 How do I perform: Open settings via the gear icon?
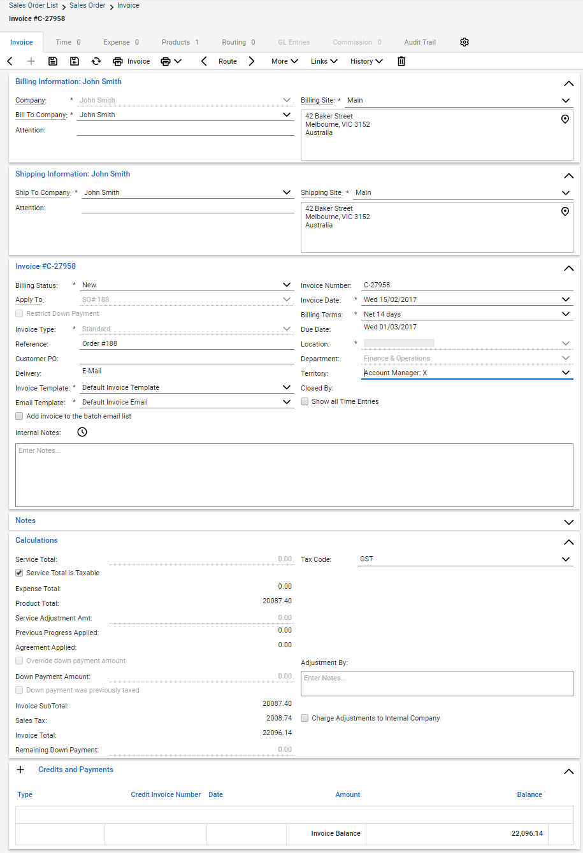[464, 42]
